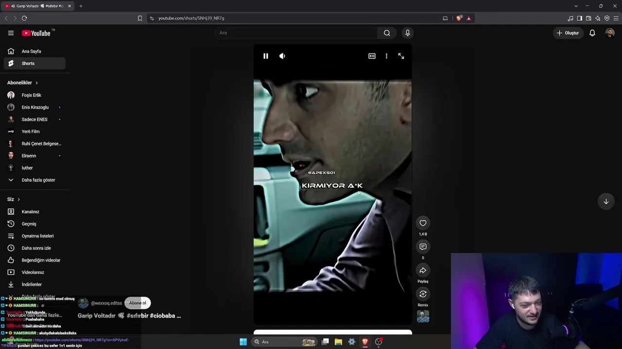Open Brave VPN shield icon
The image size is (622, 349).
607,18
